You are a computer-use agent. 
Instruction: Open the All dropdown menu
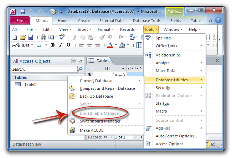point(16,29)
